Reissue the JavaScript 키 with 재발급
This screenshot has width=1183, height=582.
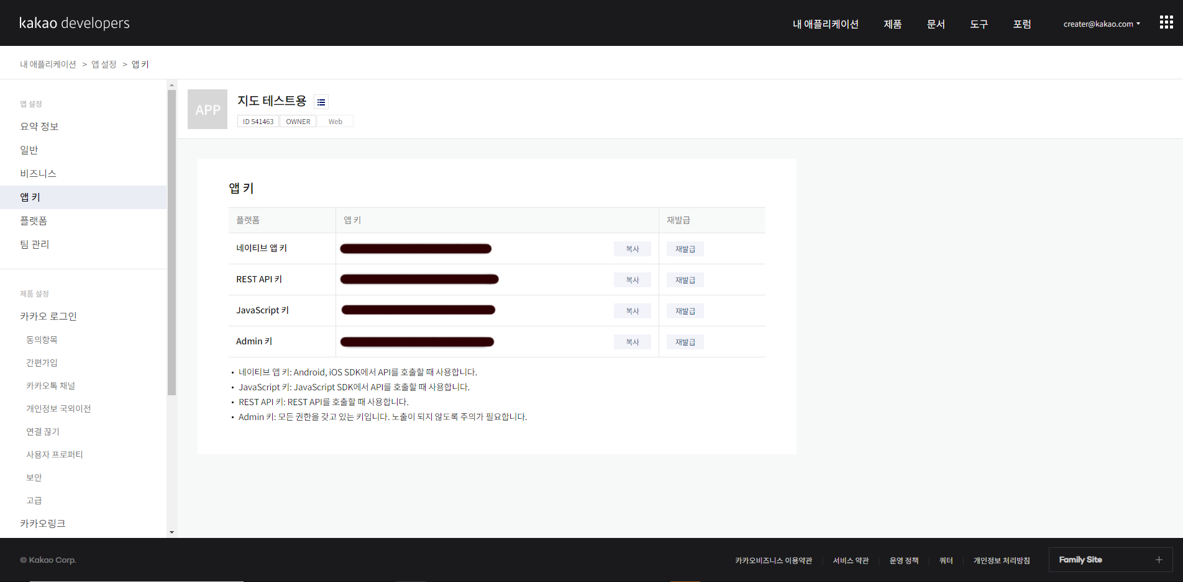685,311
